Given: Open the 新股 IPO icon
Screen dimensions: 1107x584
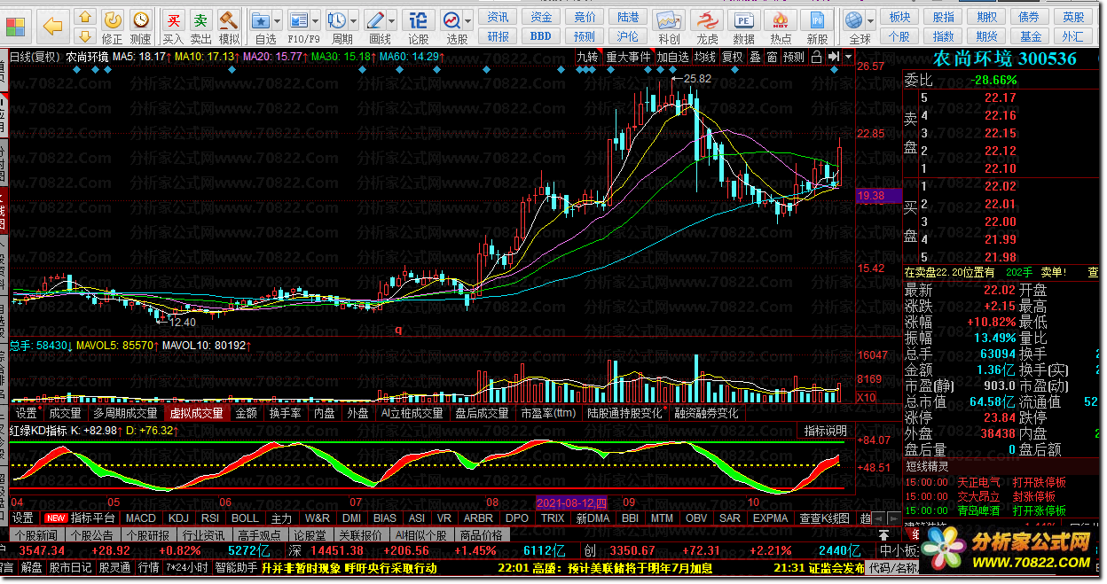Looking at the screenshot, I should 818,26.
